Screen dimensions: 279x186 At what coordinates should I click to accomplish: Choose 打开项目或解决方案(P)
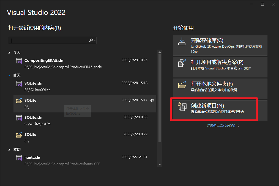[x=220, y=67]
